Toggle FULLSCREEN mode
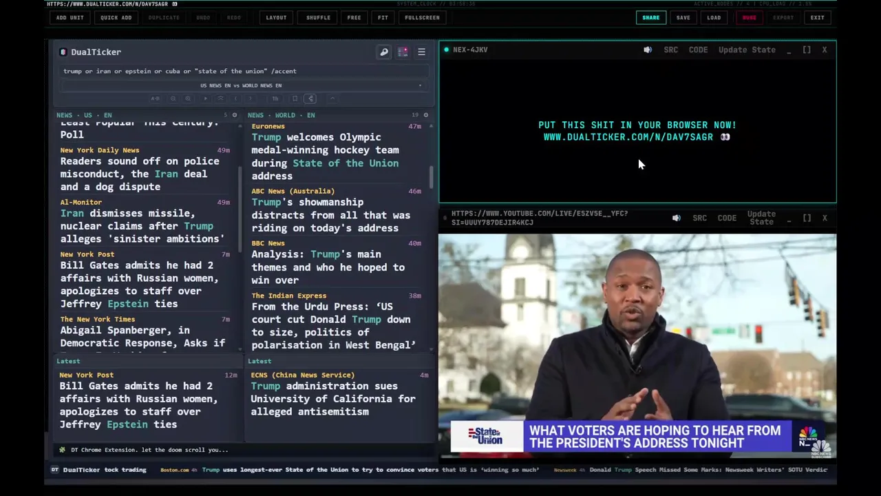This screenshot has width=881, height=496. (x=422, y=17)
